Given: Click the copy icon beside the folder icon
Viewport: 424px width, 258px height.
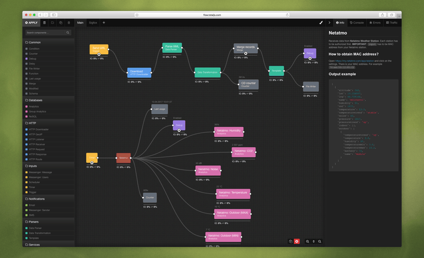Looking at the screenshot, I should coord(61,23).
